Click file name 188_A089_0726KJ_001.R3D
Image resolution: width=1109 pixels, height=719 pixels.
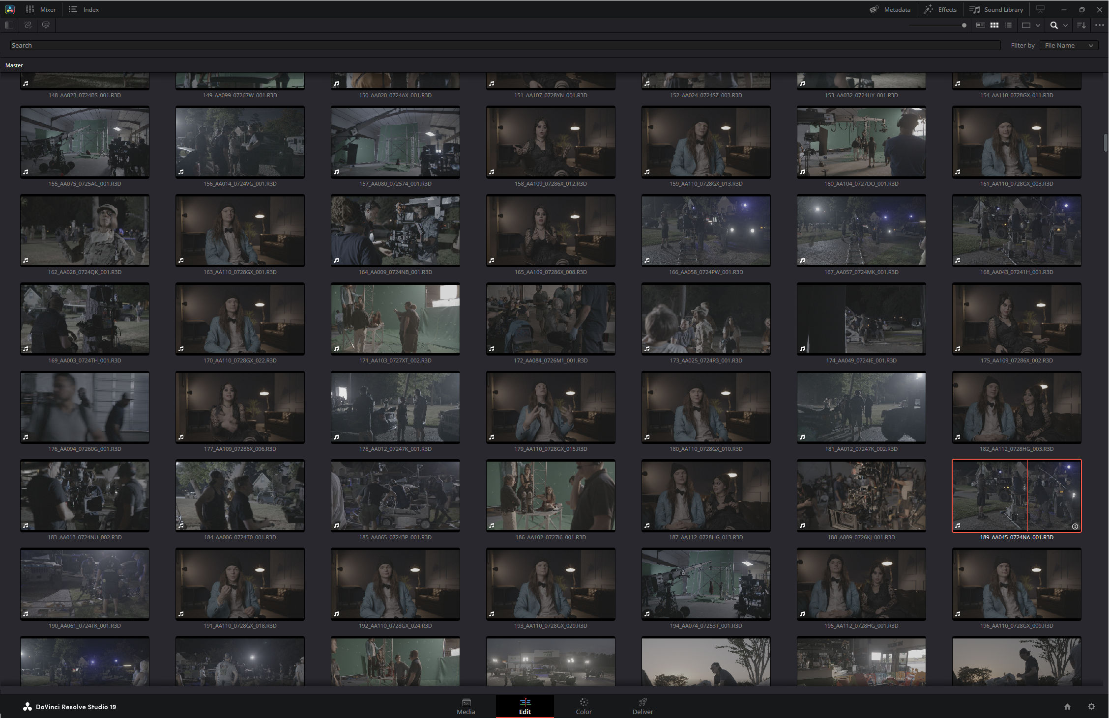[x=861, y=537]
